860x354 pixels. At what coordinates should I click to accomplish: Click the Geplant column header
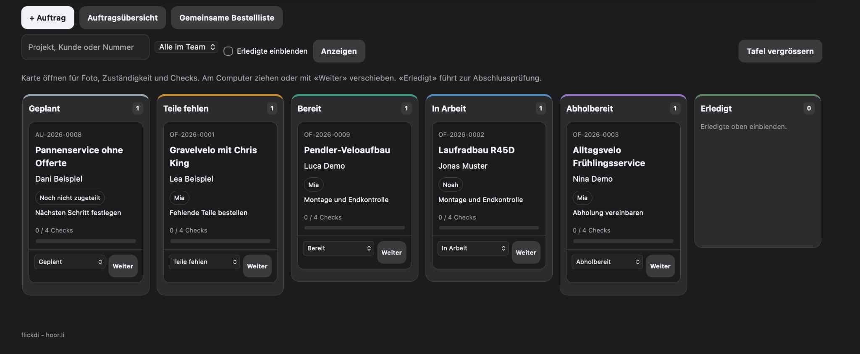45,109
